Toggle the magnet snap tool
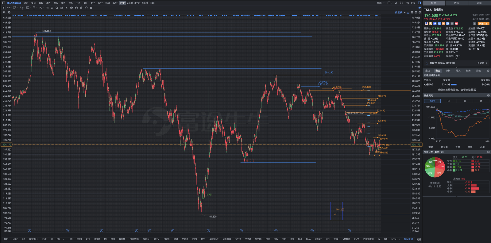 (76, 8)
